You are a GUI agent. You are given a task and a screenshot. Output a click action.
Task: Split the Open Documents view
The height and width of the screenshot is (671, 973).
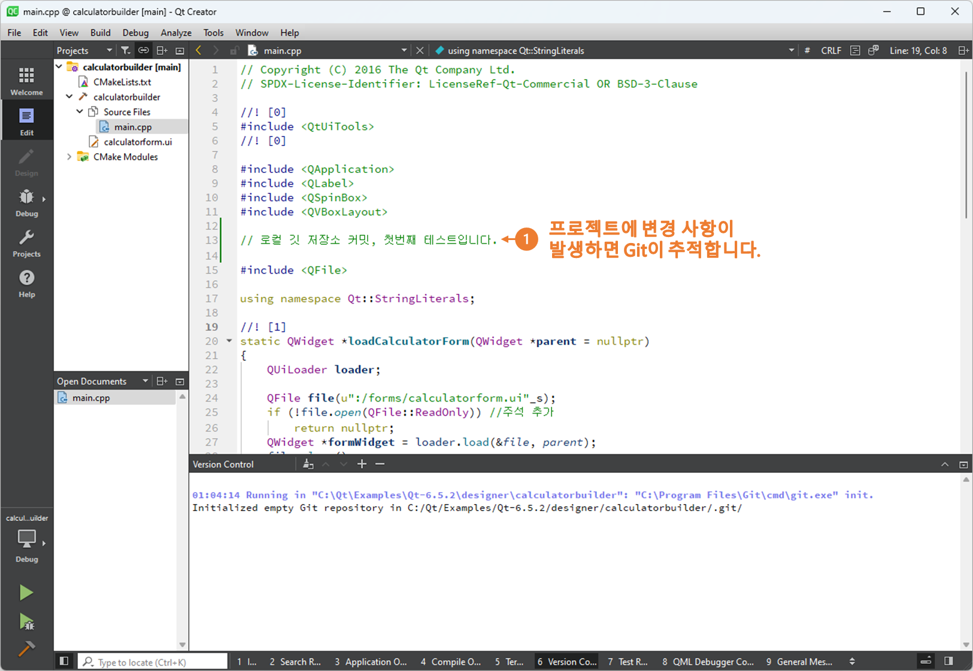click(x=162, y=381)
